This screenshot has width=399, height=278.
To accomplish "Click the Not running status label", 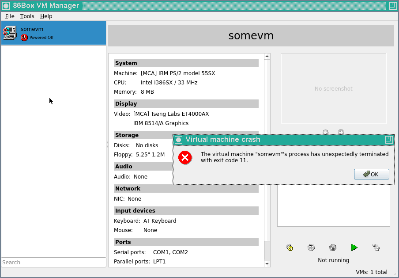I will pyautogui.click(x=333, y=260).
